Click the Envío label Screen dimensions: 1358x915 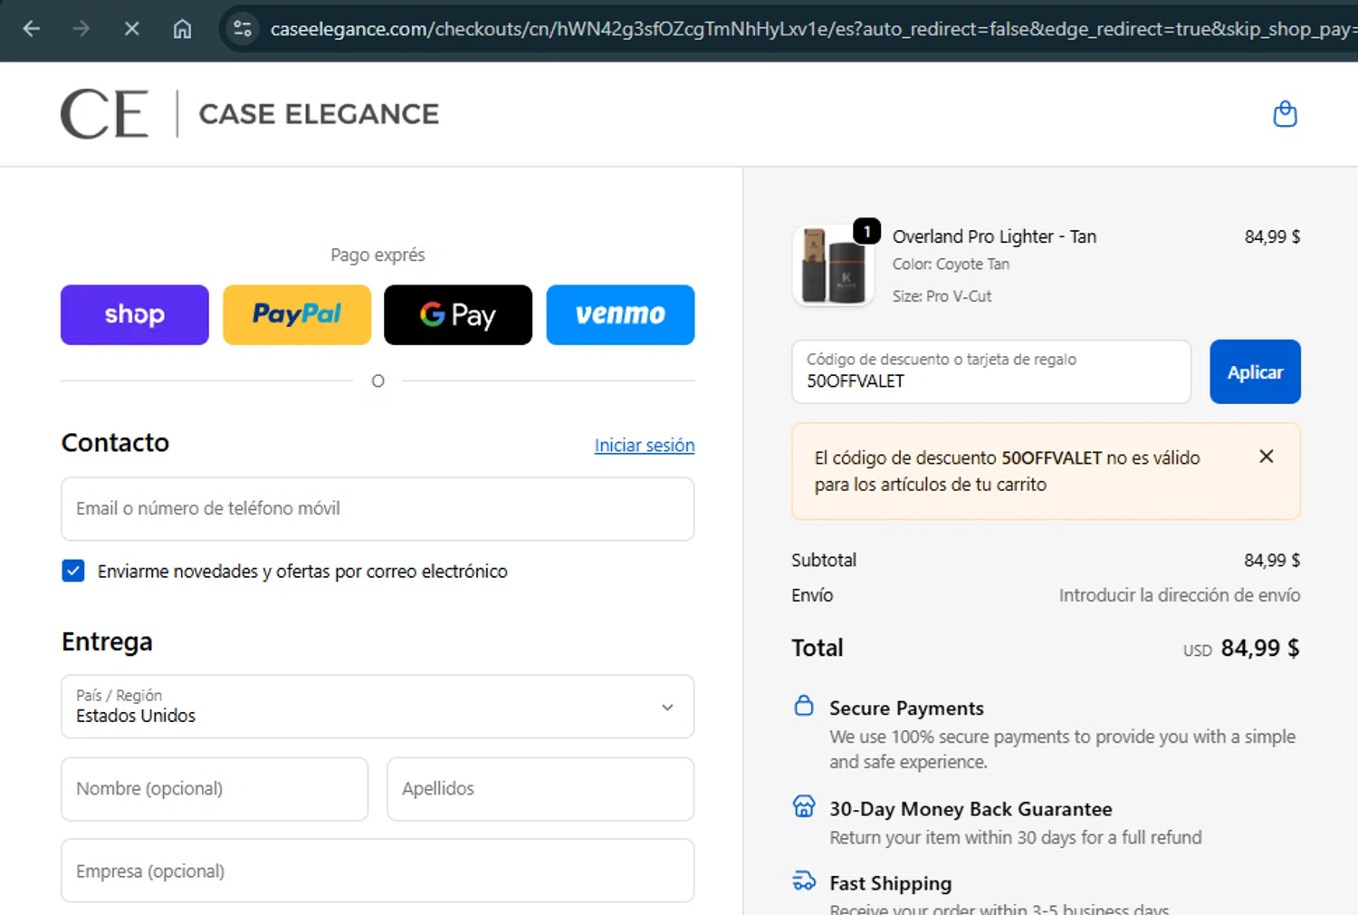pyautogui.click(x=812, y=595)
